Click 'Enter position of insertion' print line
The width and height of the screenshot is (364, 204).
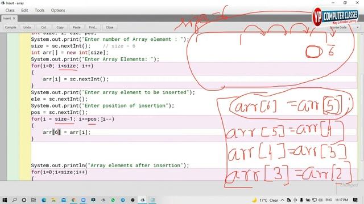coord(102,106)
